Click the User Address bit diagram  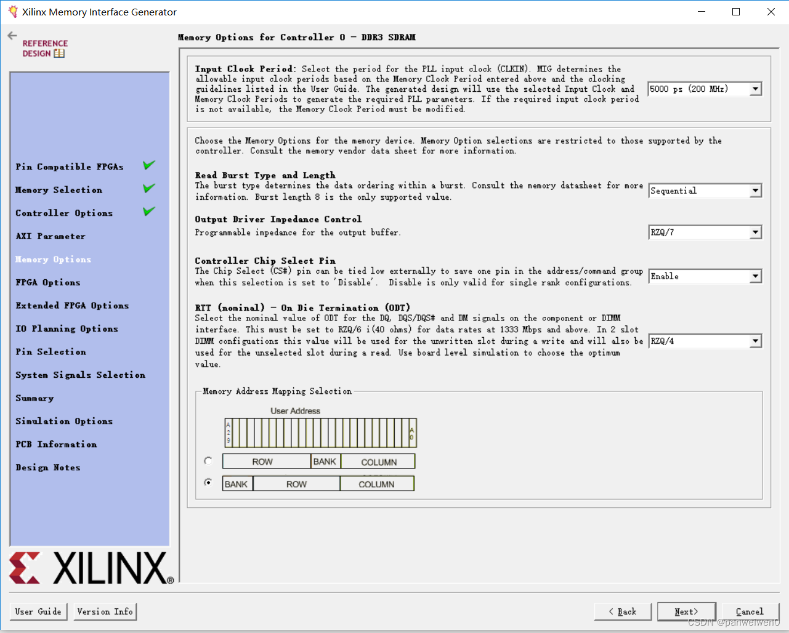coord(320,432)
